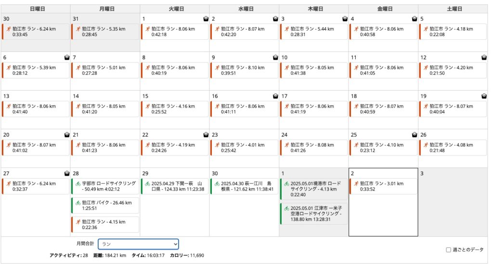Click the run icon on the 4.01 km 0:25:42 activity
Viewport: 493px width, 264px height.
tap(217, 145)
